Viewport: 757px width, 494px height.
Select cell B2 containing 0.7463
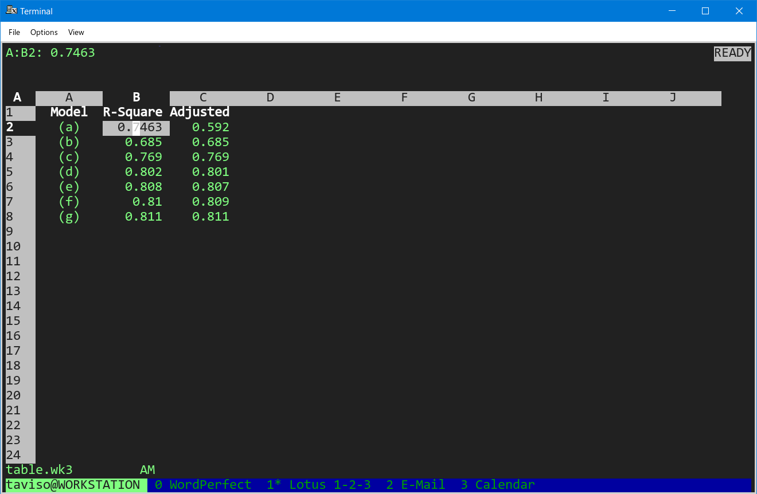(136, 127)
